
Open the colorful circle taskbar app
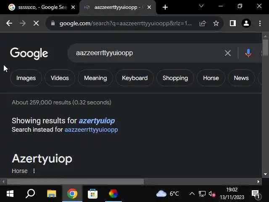(x=113, y=194)
